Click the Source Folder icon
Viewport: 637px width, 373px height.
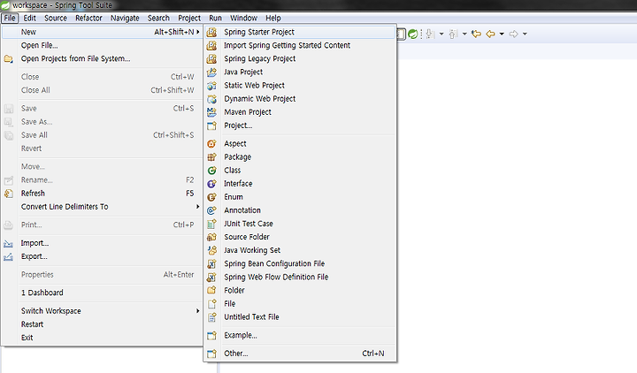[211, 237]
